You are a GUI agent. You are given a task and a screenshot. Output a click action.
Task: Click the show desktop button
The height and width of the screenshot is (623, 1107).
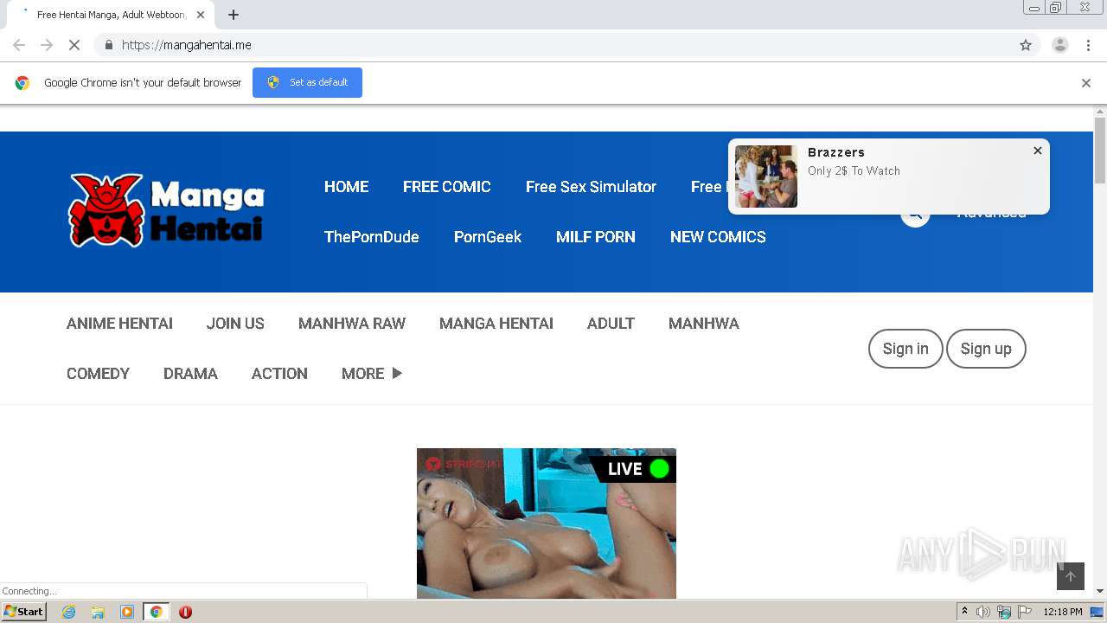coord(1097,612)
